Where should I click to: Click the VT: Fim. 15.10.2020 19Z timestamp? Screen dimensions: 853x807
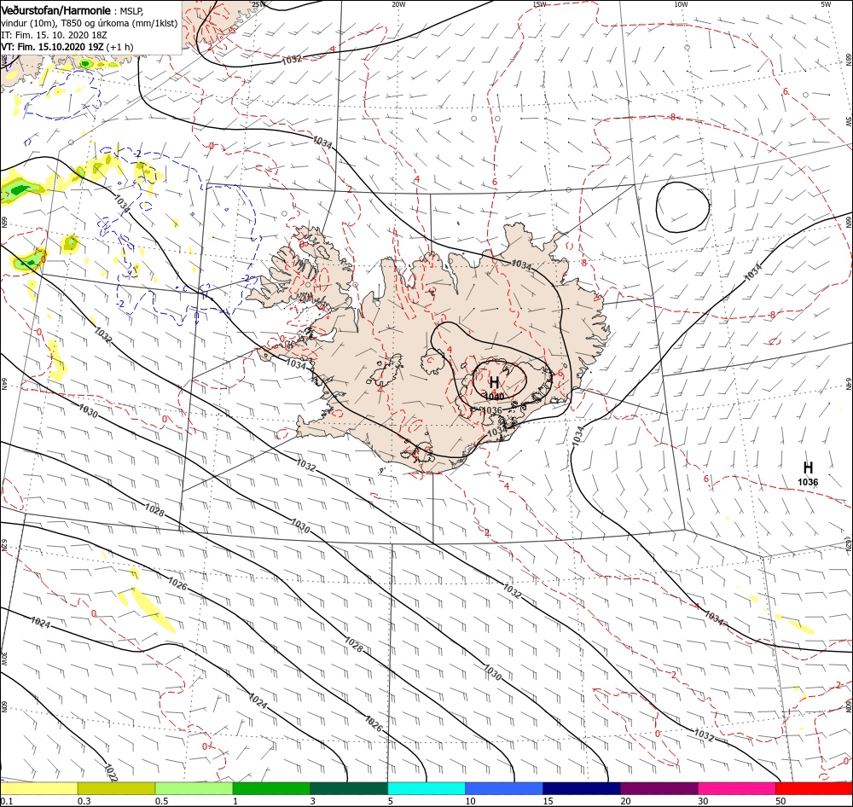52,47
